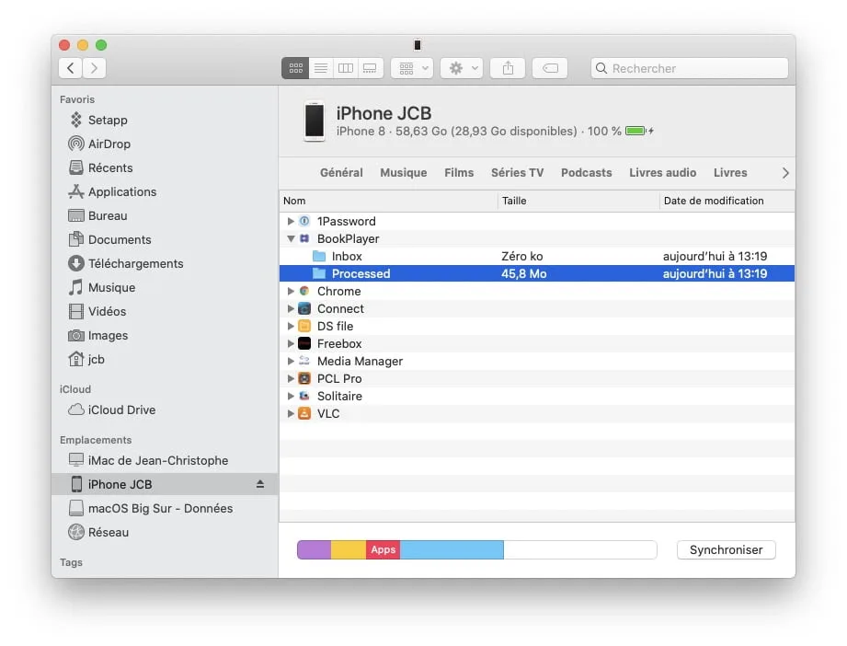Click the yellow storage bar segment

point(349,549)
